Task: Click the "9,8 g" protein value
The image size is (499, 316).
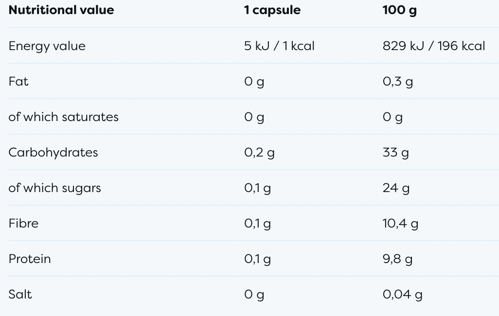Action: pyautogui.click(x=397, y=259)
